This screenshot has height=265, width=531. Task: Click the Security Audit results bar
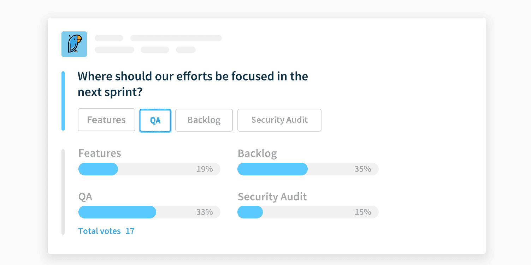point(308,212)
